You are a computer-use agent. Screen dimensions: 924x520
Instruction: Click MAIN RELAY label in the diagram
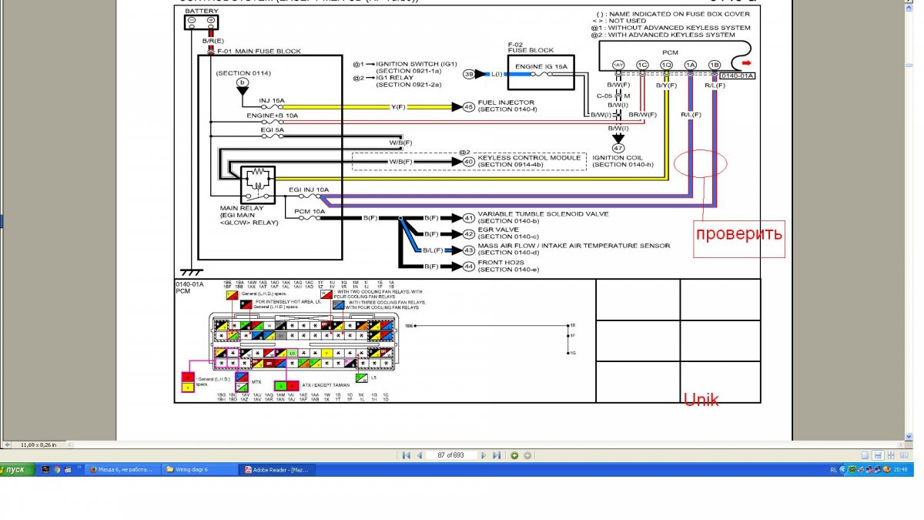pos(242,208)
